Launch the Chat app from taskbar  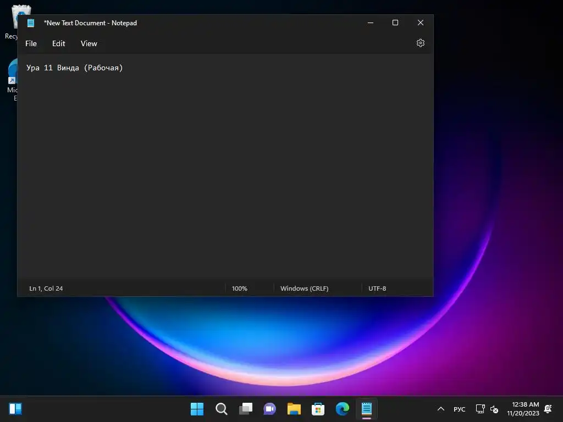269,409
